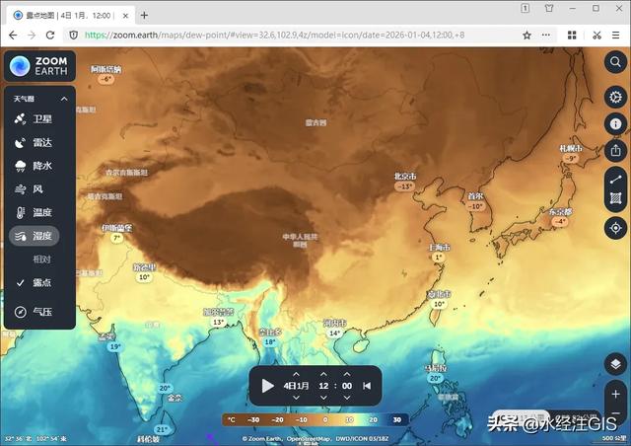
Task: Increase the minutes with up arrow
Action: [347, 374]
